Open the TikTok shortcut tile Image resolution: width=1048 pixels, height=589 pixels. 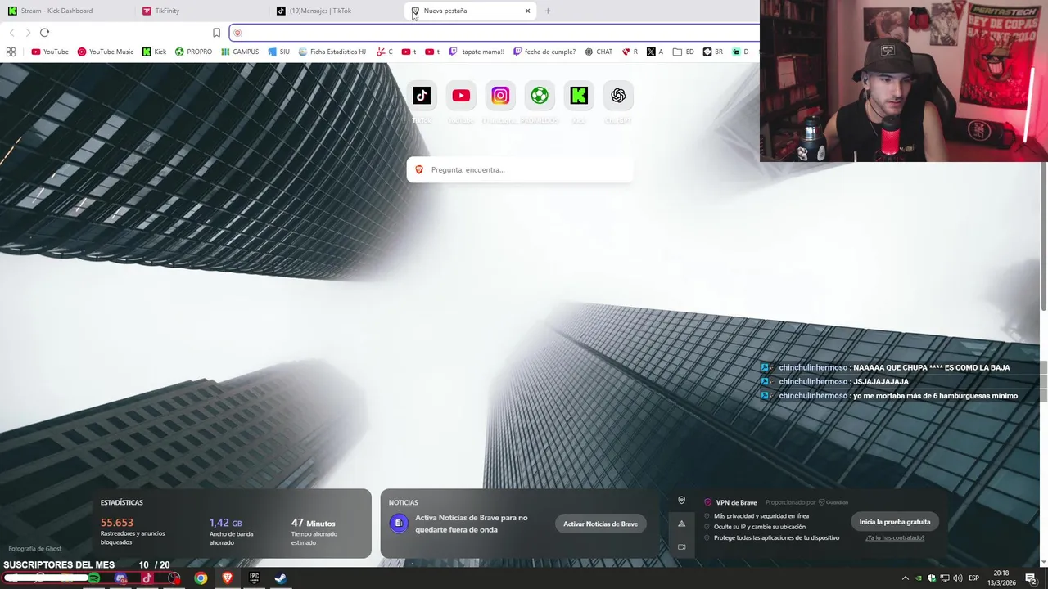coord(422,96)
